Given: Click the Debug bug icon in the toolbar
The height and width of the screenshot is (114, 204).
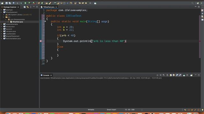Looking at the screenshot, I should [x=21, y=3].
